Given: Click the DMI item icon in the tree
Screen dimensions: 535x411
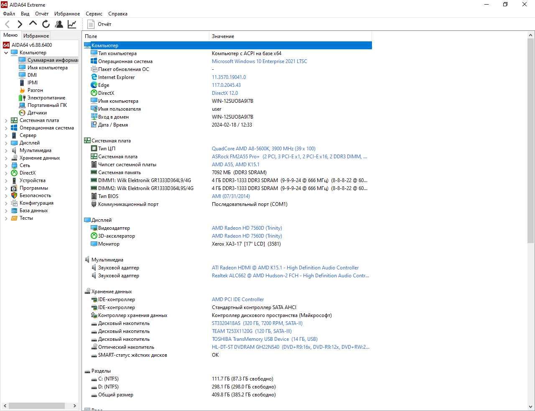Looking at the screenshot, I should point(22,75).
